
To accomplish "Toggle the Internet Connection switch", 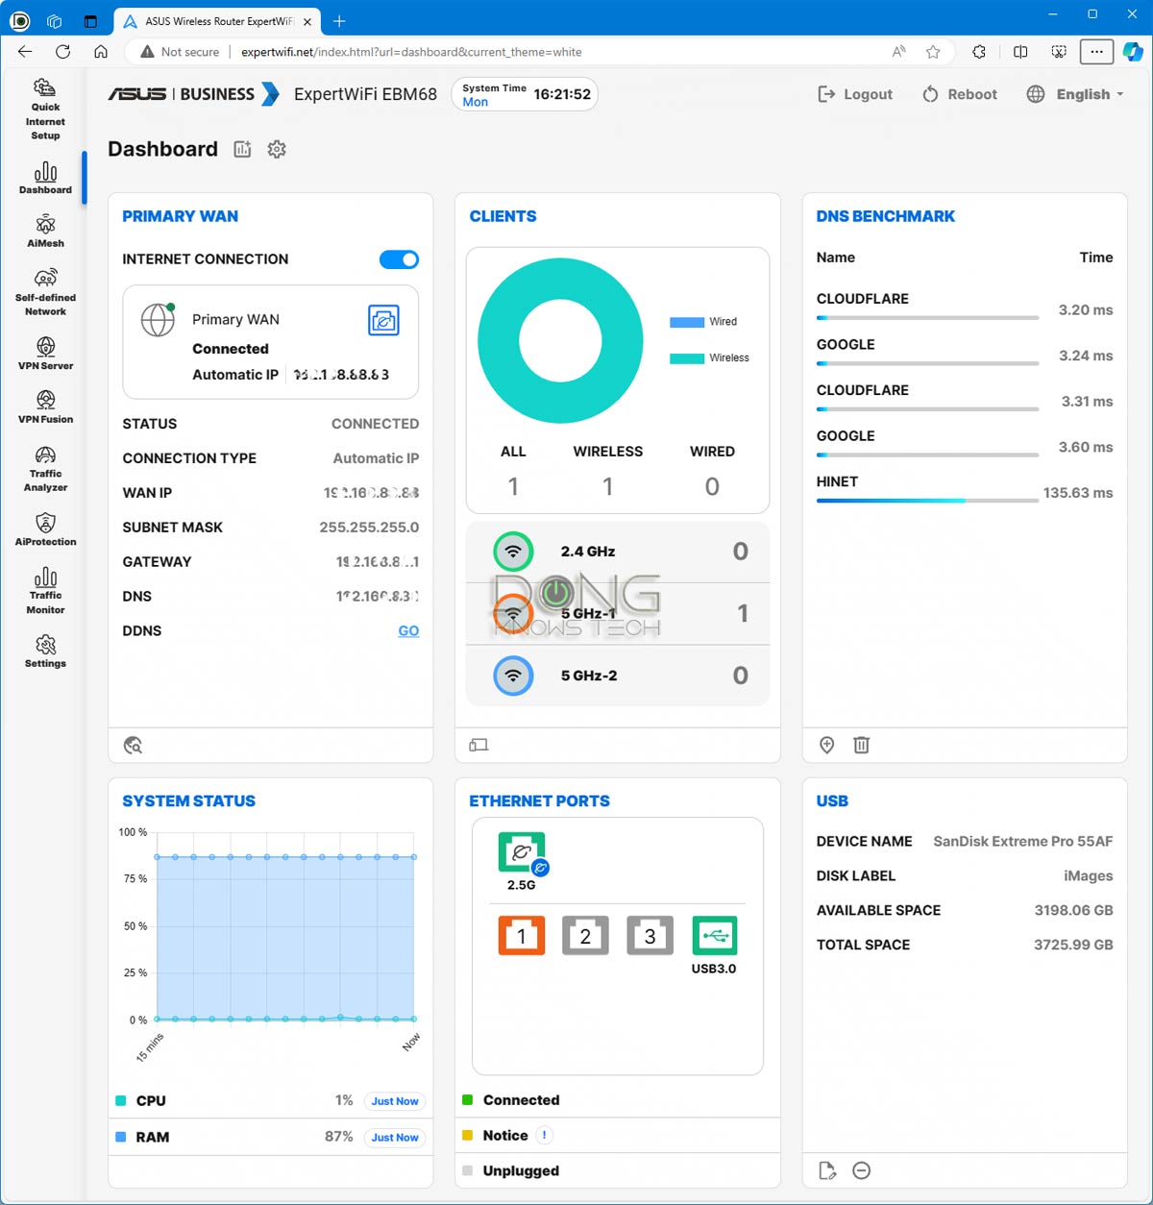I will tap(400, 259).
